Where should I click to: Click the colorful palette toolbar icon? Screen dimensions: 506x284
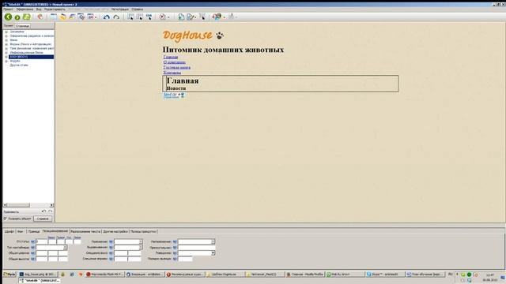(x=217, y=17)
